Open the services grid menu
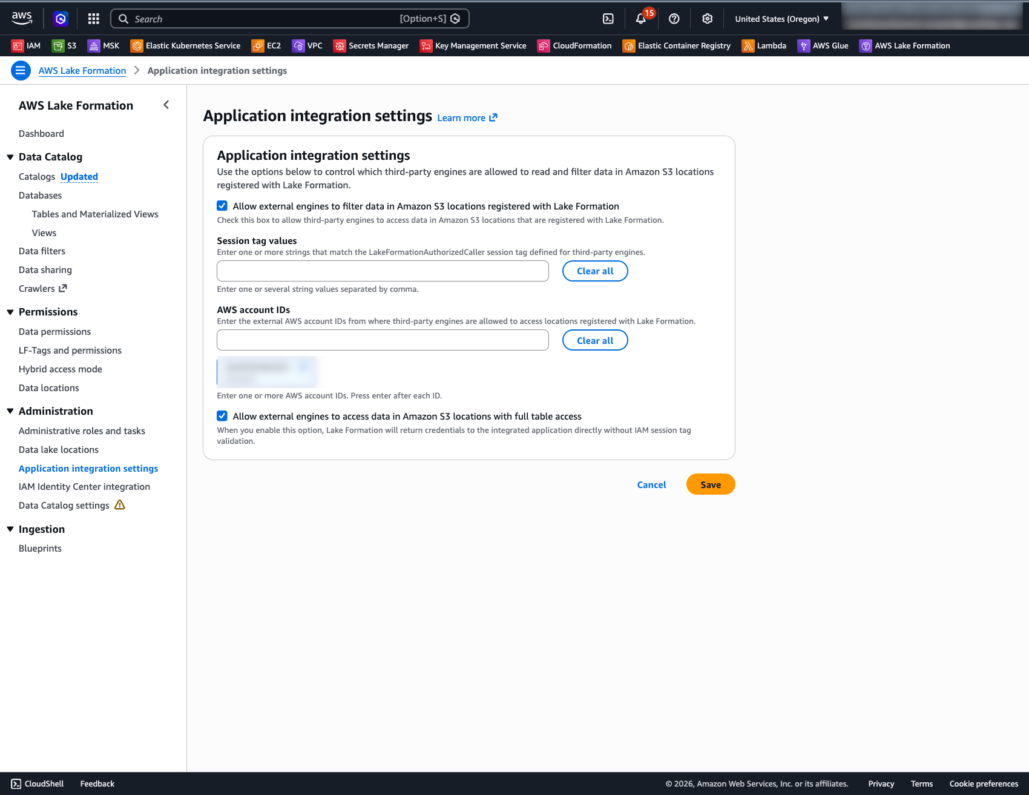Viewport: 1029px width, 795px height. pos(93,19)
